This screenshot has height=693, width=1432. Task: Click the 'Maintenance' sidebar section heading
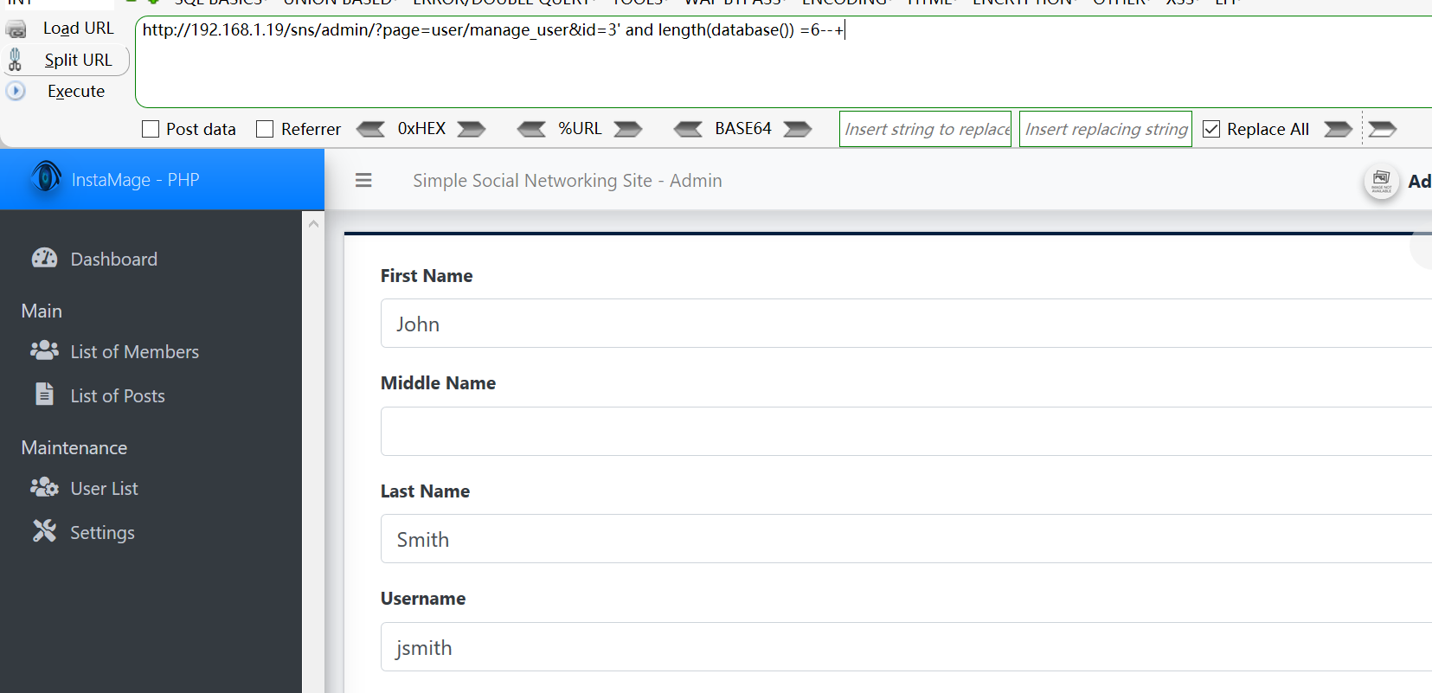(x=74, y=447)
